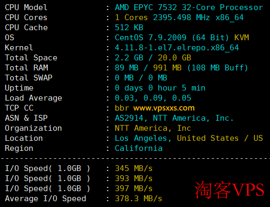Select 'AMD EPYC 7532 32-Core Processor' text
The image size is (270, 207).
click(x=189, y=7)
